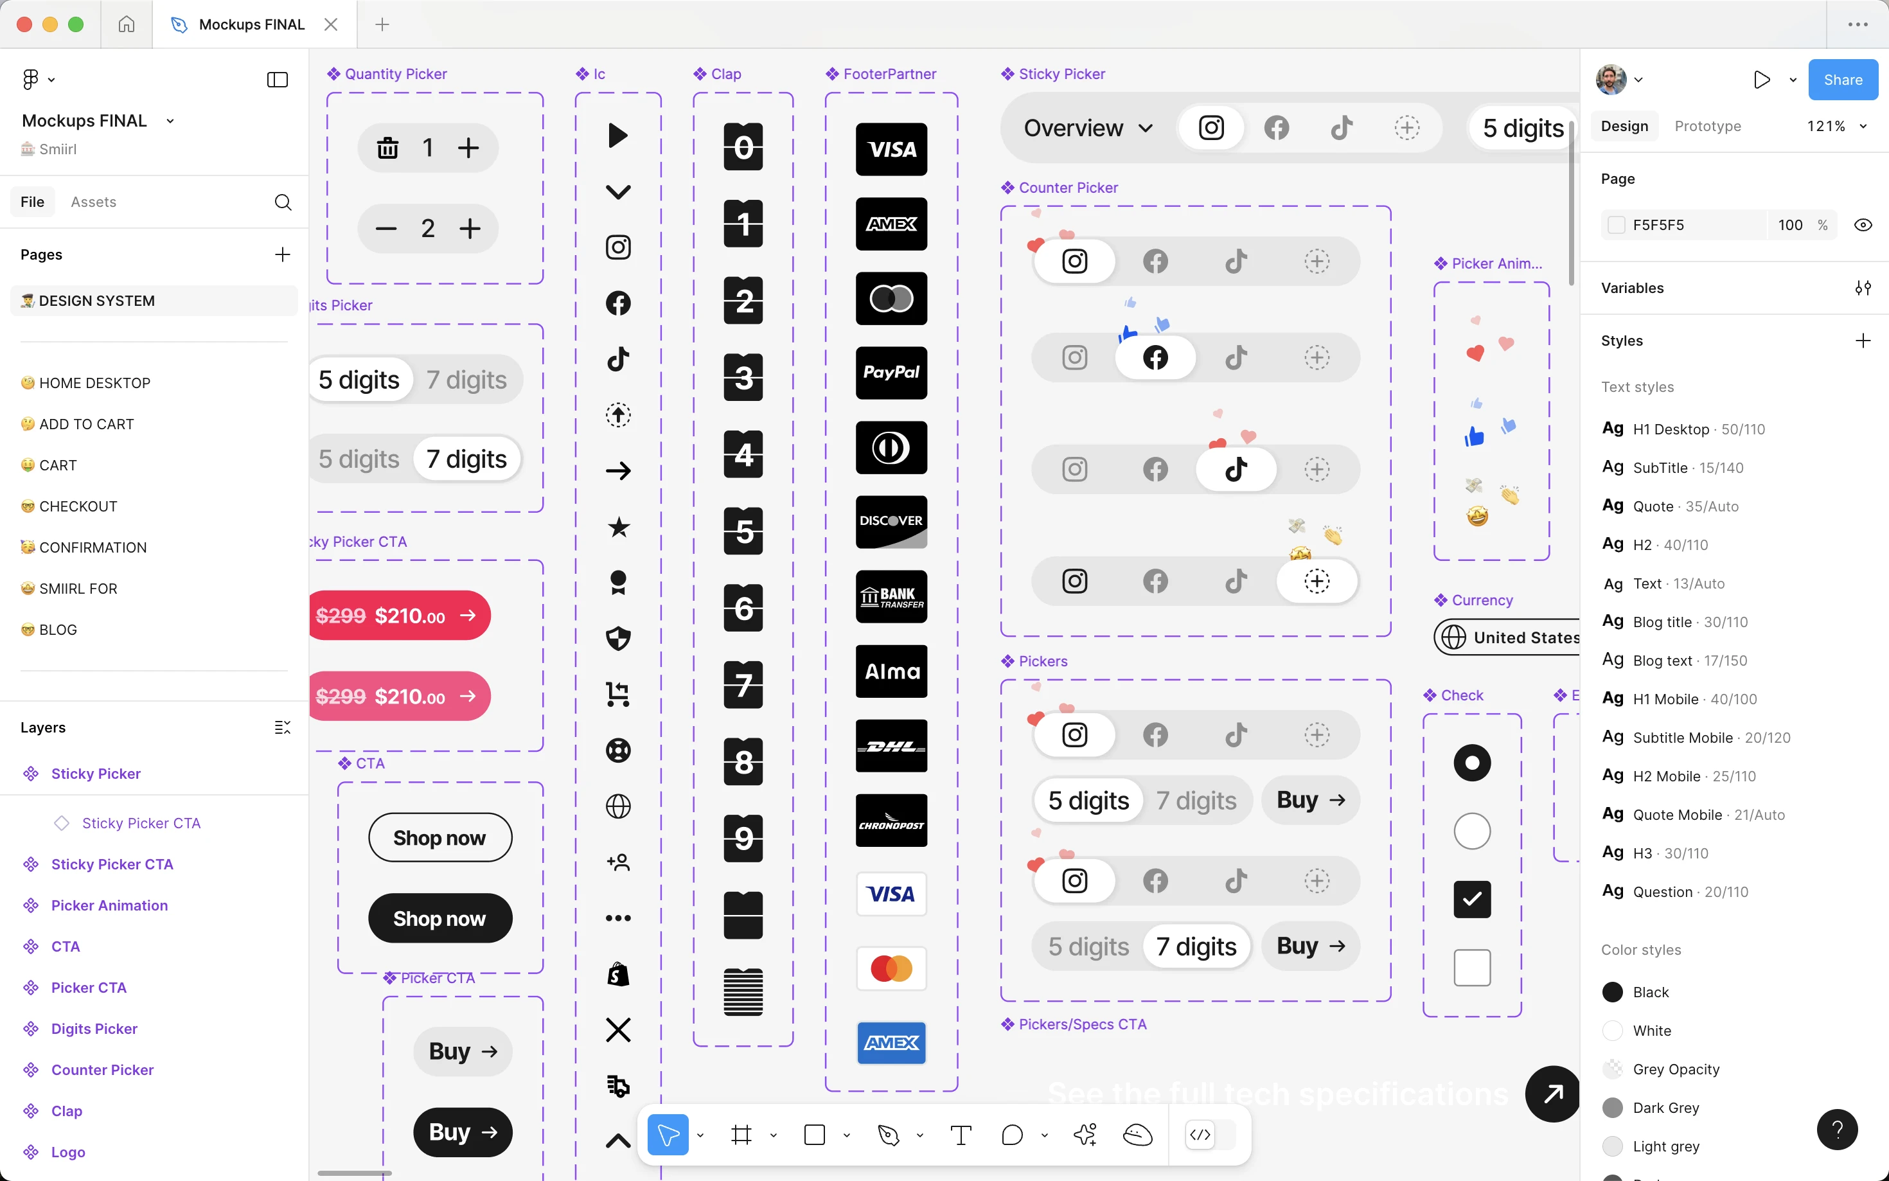The image size is (1889, 1181).
Task: Toggle the sidebar panel layout icon
Action: click(x=277, y=80)
